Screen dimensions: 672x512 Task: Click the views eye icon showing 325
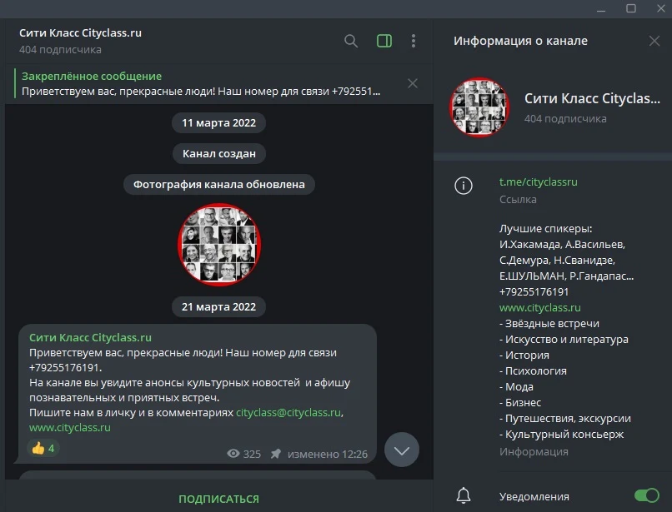[x=233, y=454]
